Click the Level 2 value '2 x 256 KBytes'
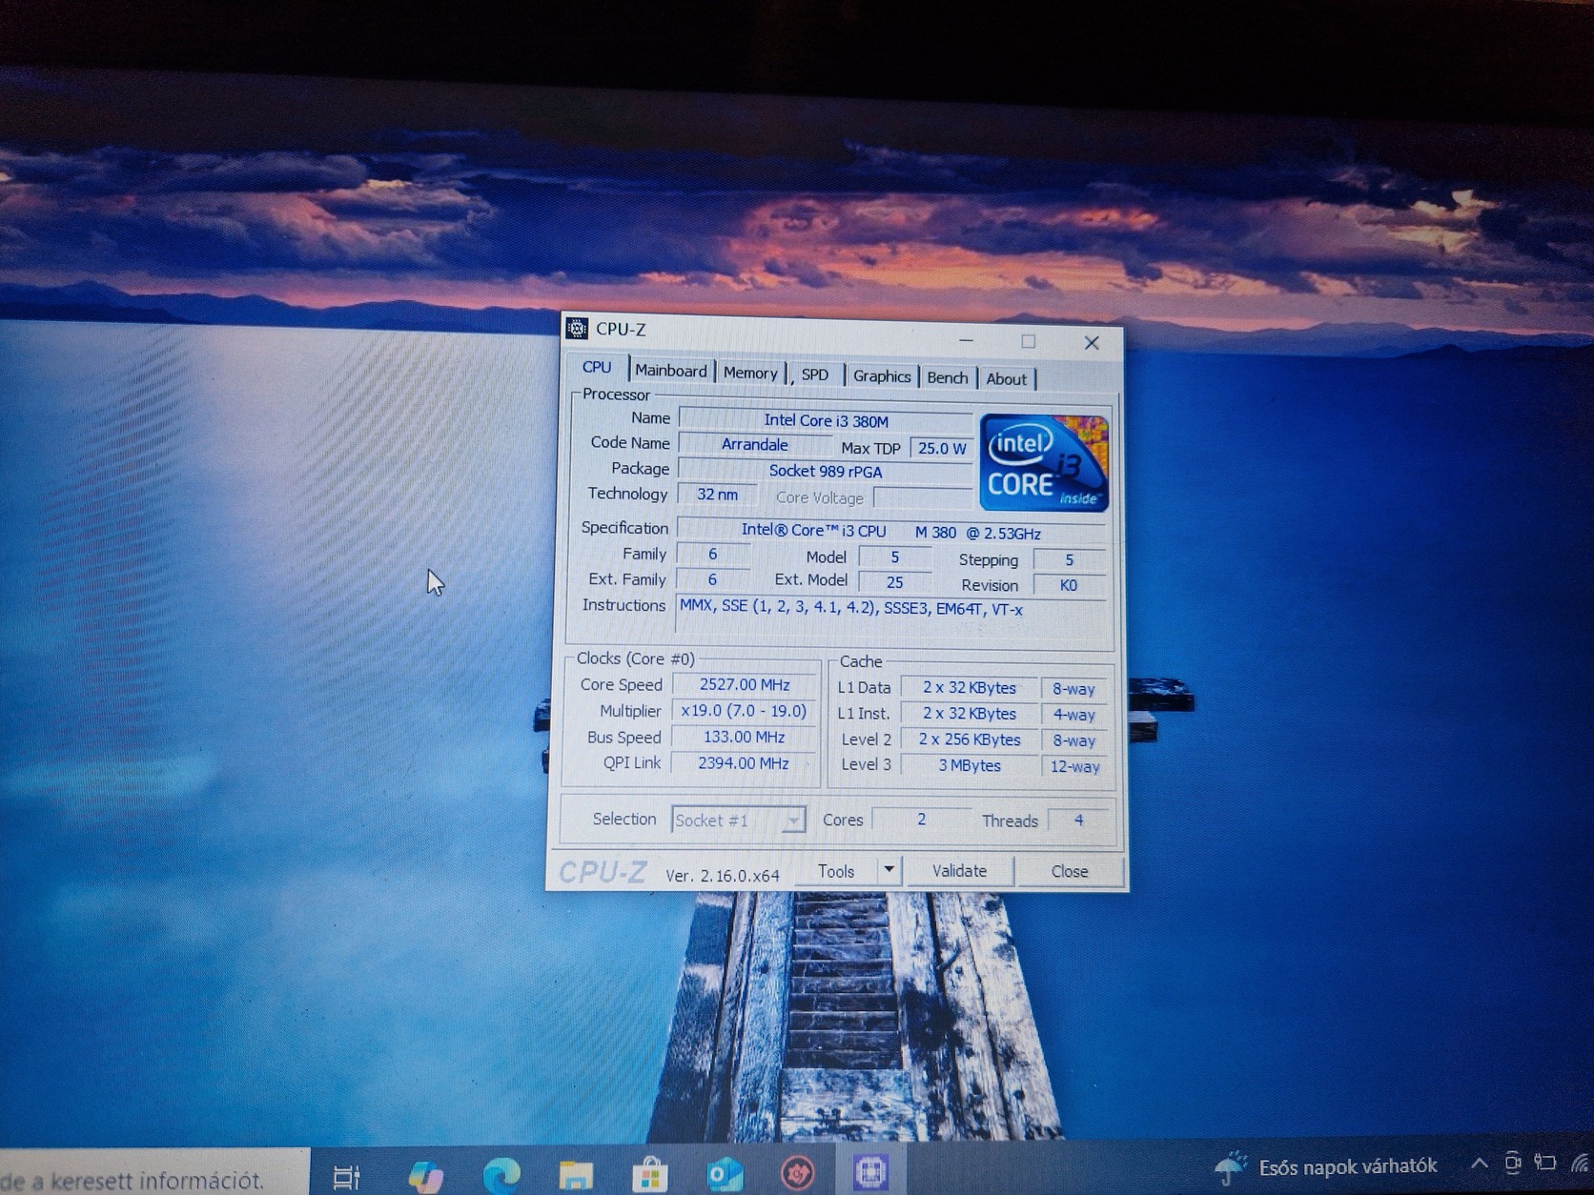This screenshot has height=1195, width=1594. point(970,739)
